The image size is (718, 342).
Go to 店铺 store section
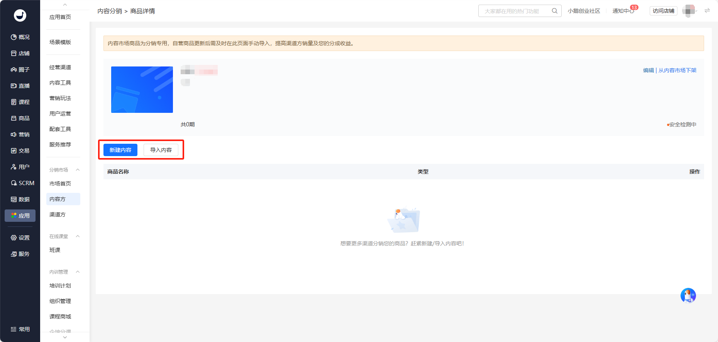(20, 53)
